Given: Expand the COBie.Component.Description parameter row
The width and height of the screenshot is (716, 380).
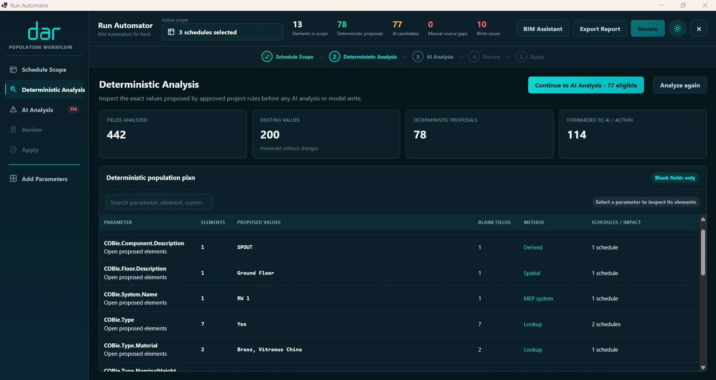Looking at the screenshot, I should pyautogui.click(x=399, y=247).
